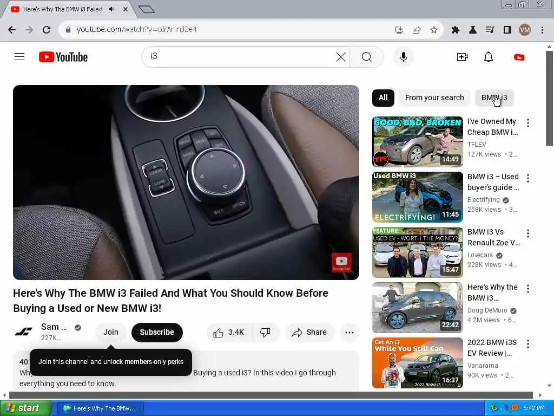
Task: Click the system tray clock 5:42 PM
Action: click(533, 408)
